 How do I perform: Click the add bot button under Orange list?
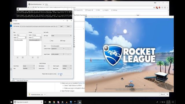coord(33,57)
